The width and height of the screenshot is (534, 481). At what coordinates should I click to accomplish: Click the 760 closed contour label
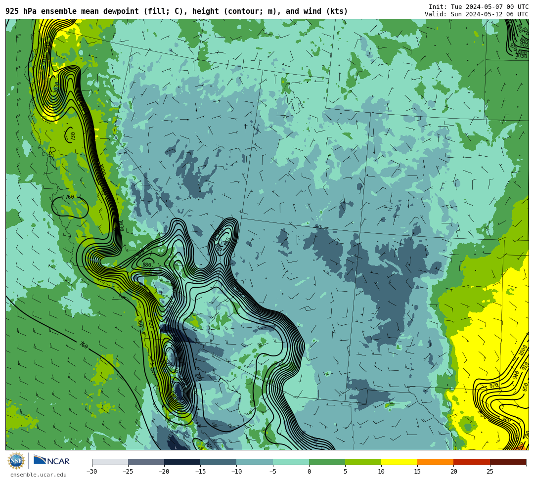[70, 197]
